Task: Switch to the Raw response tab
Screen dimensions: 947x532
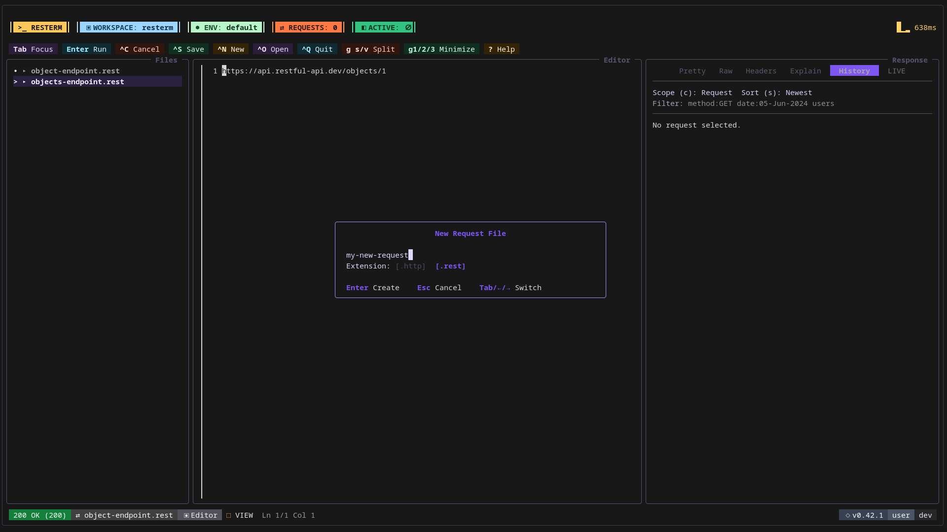Action: tap(726, 71)
